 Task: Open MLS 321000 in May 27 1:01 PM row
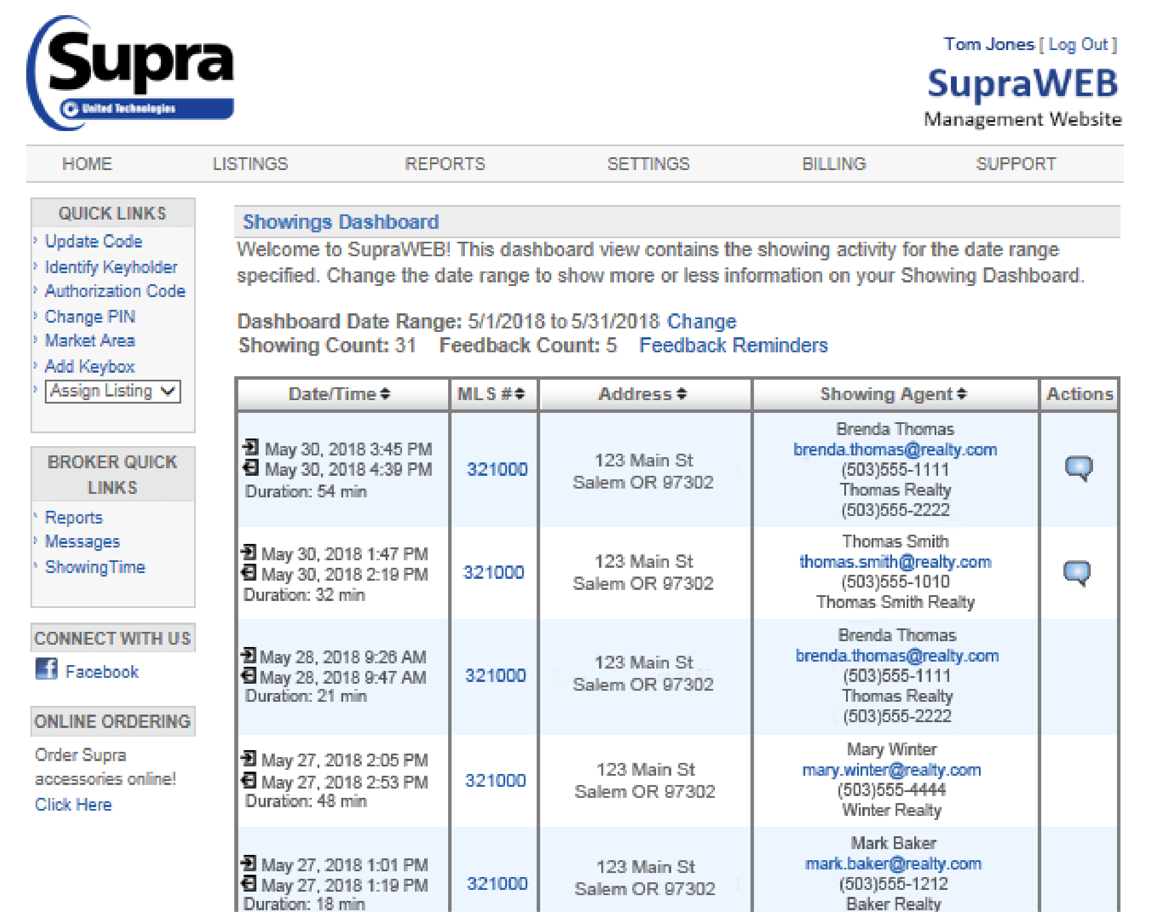pyautogui.click(x=498, y=884)
